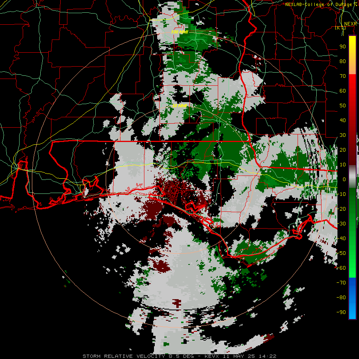Click the KT units label above color bar
Viewport: 359px width, 359px height.
341,28
